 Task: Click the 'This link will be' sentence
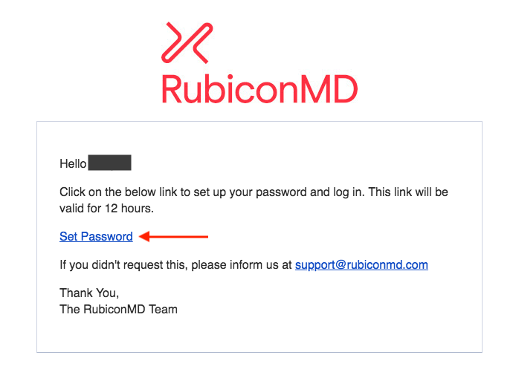(x=408, y=192)
